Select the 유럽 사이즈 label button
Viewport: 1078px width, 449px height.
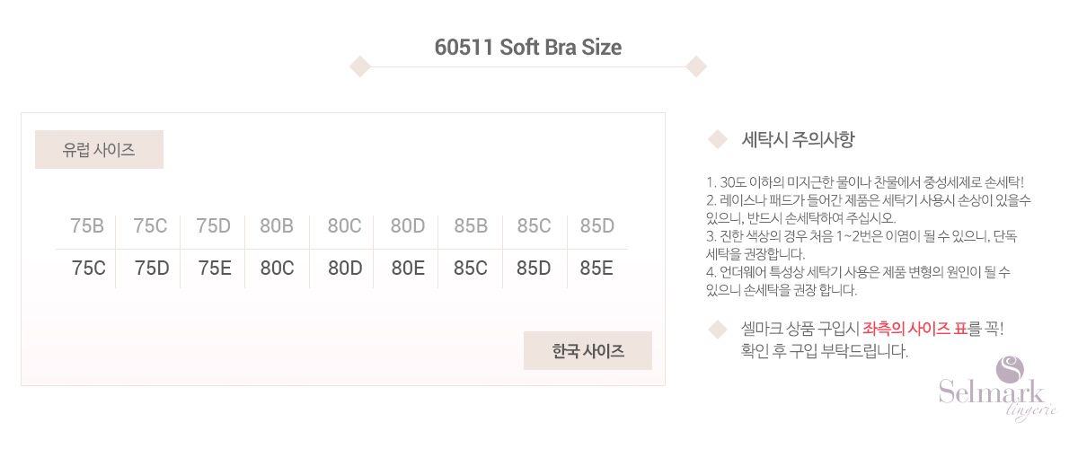(99, 150)
